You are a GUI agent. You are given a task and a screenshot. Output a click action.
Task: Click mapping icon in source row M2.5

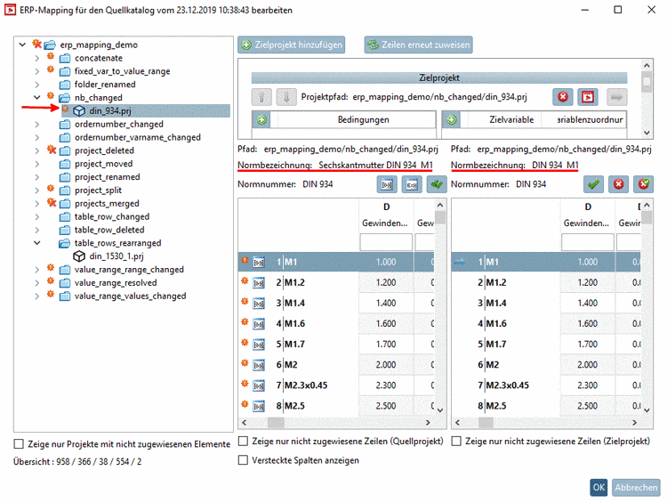[x=259, y=406]
